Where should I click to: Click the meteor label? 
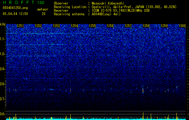tap(43, 9)
